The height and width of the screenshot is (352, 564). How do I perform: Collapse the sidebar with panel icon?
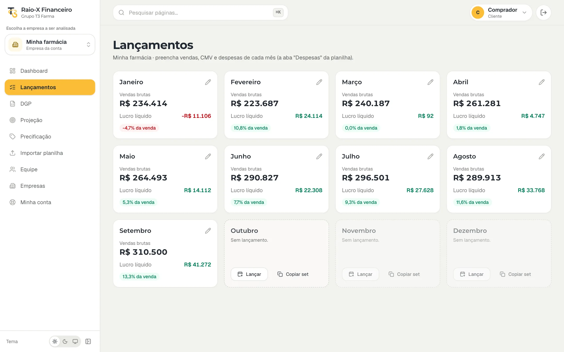click(88, 341)
